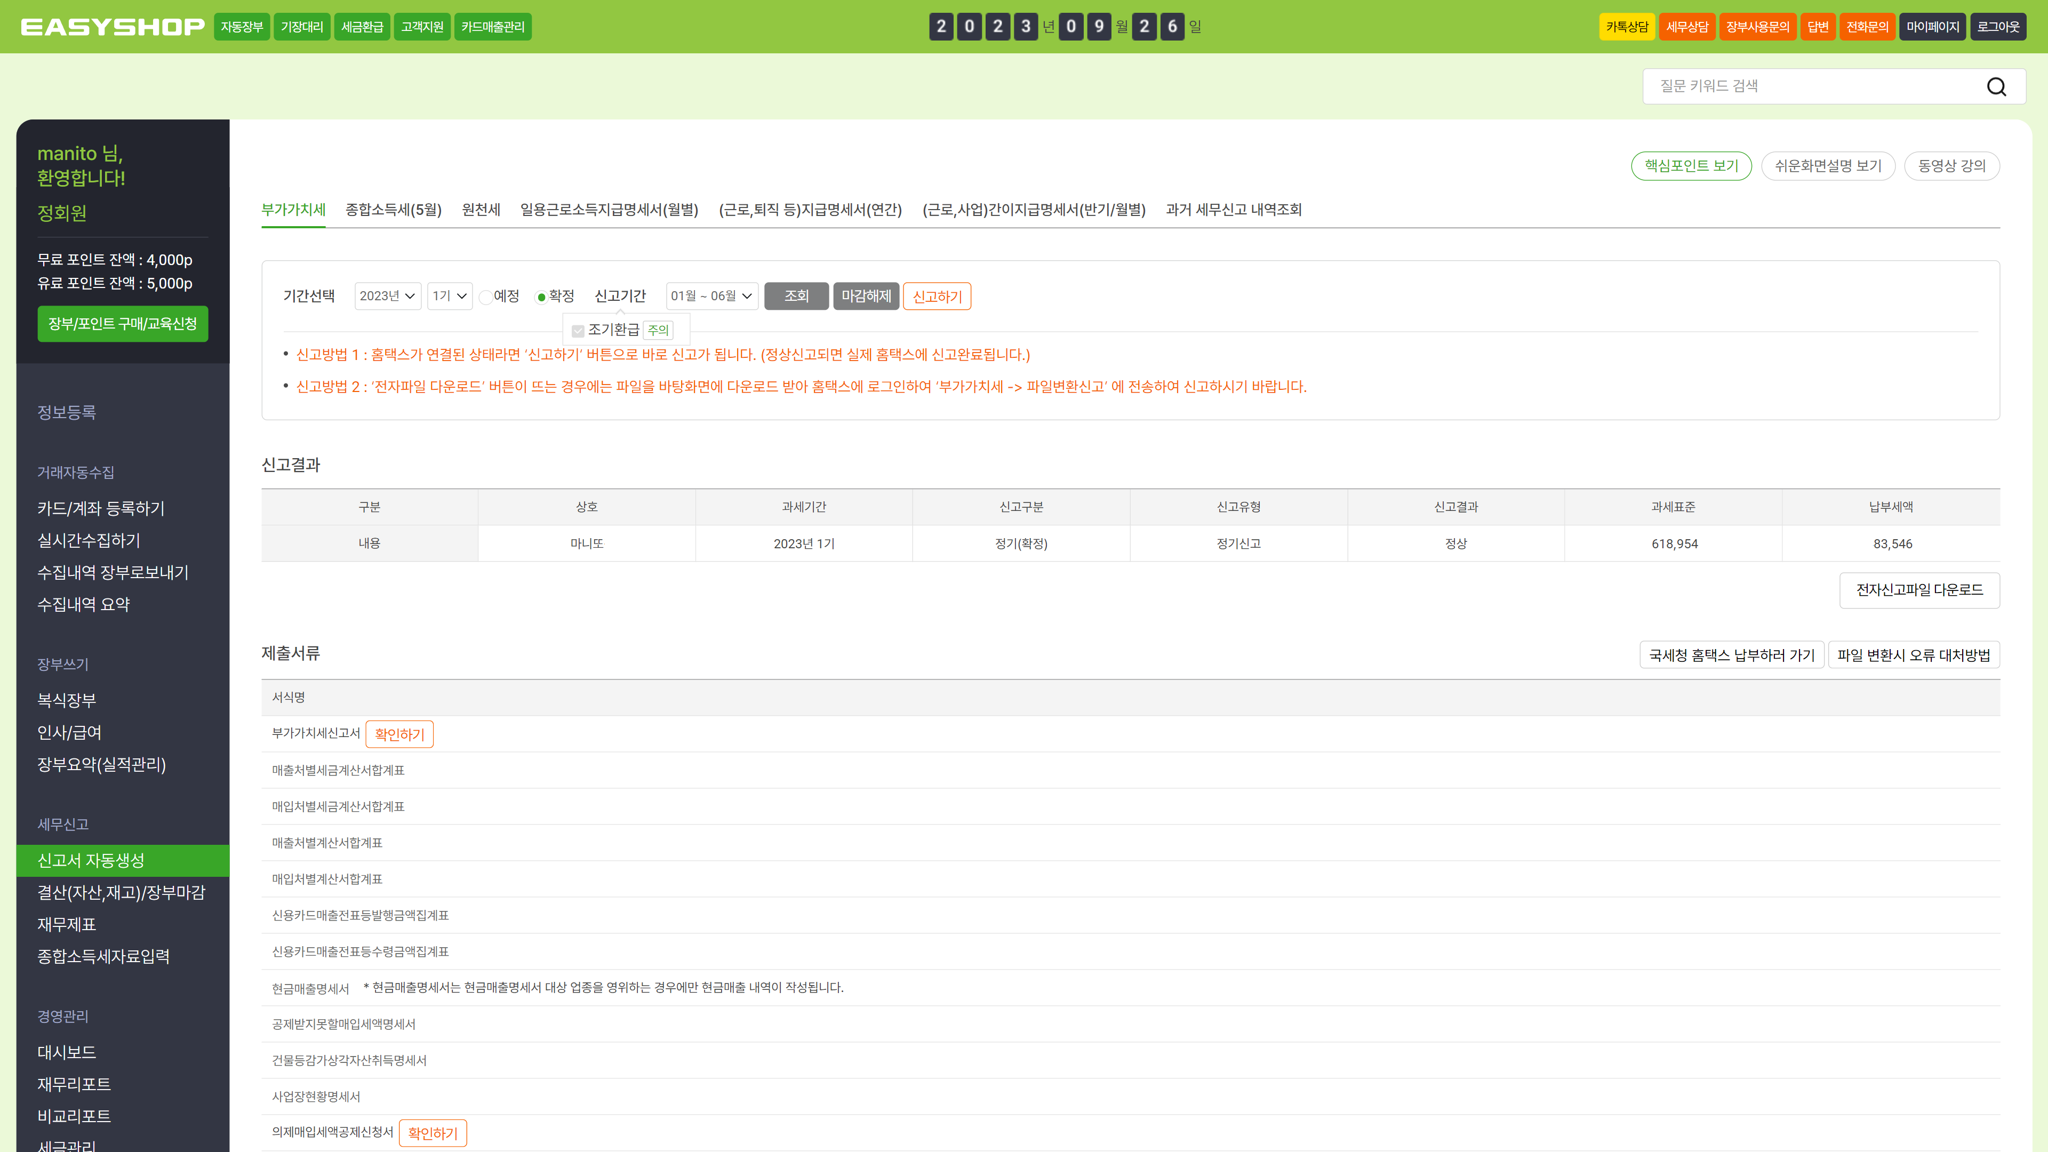The image size is (2048, 1152).
Task: Open the (근로,퇴직 등)지급명세서(연간) tab
Action: 810,210
